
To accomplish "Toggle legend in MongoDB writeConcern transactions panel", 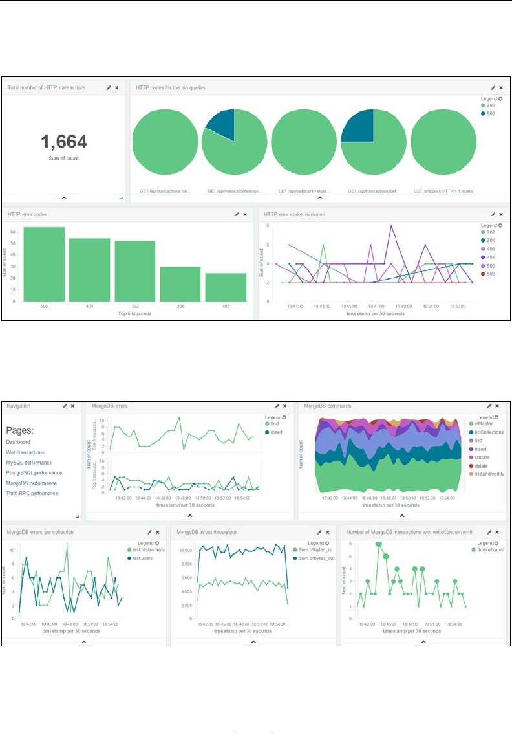I will [488, 544].
